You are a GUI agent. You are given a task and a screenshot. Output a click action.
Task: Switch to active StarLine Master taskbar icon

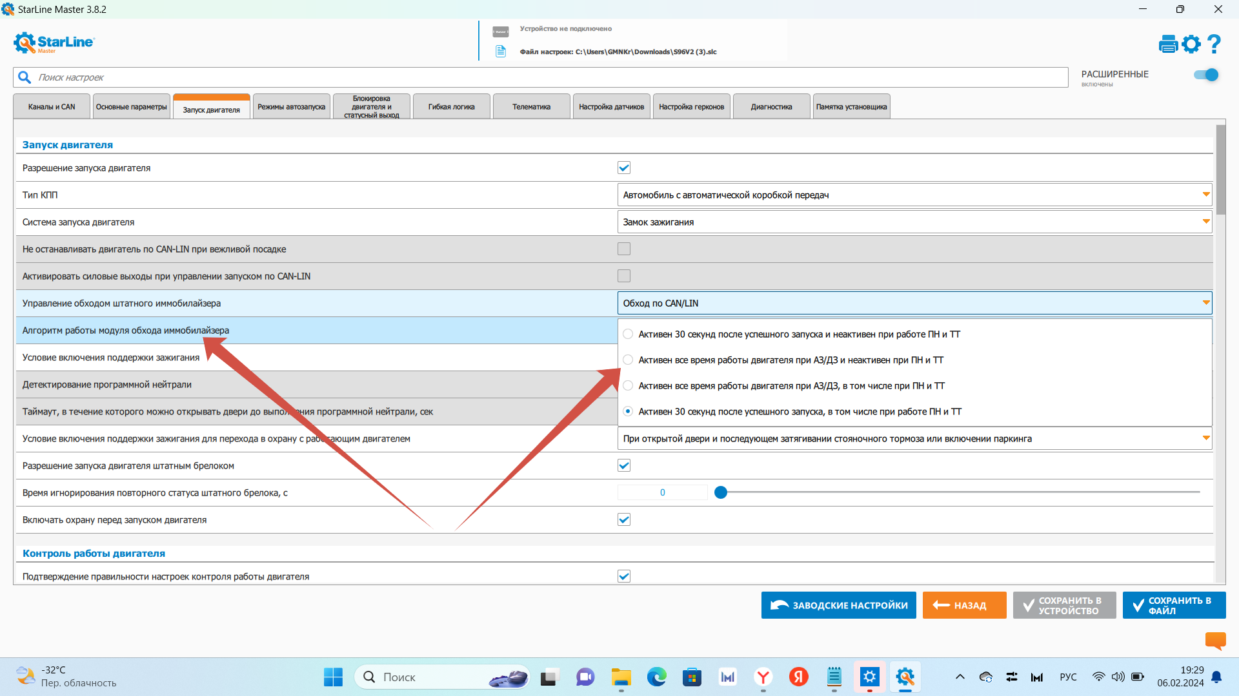point(905,677)
